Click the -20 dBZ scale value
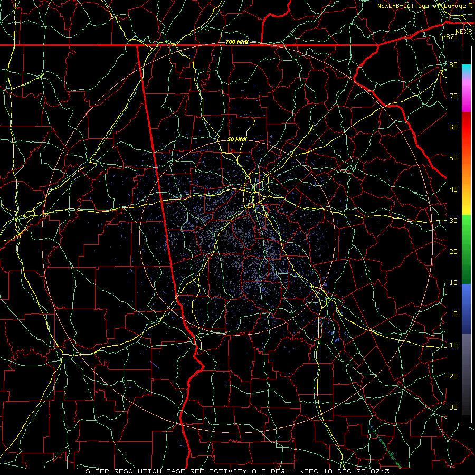Viewport: 475px width, 475px height. point(451,376)
